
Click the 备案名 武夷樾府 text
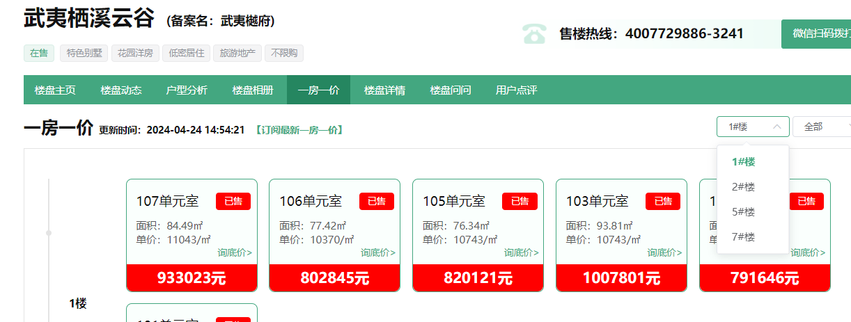(x=221, y=21)
